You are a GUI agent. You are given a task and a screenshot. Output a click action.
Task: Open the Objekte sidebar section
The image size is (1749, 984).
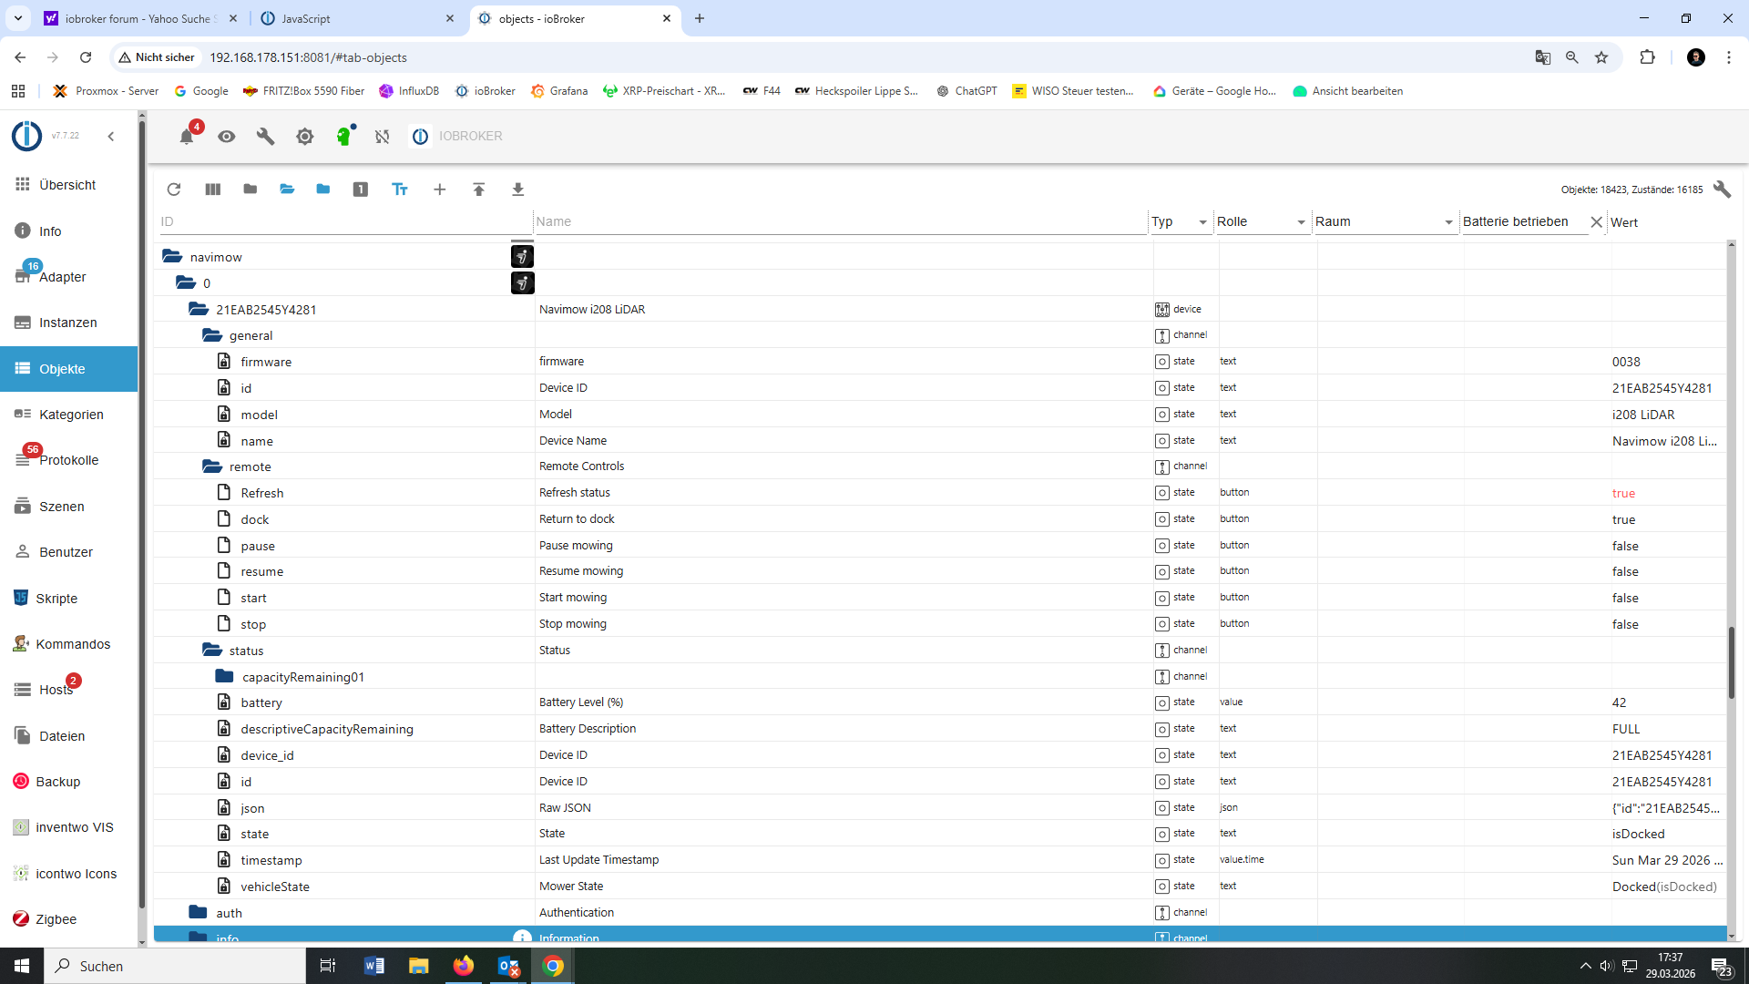[62, 369]
